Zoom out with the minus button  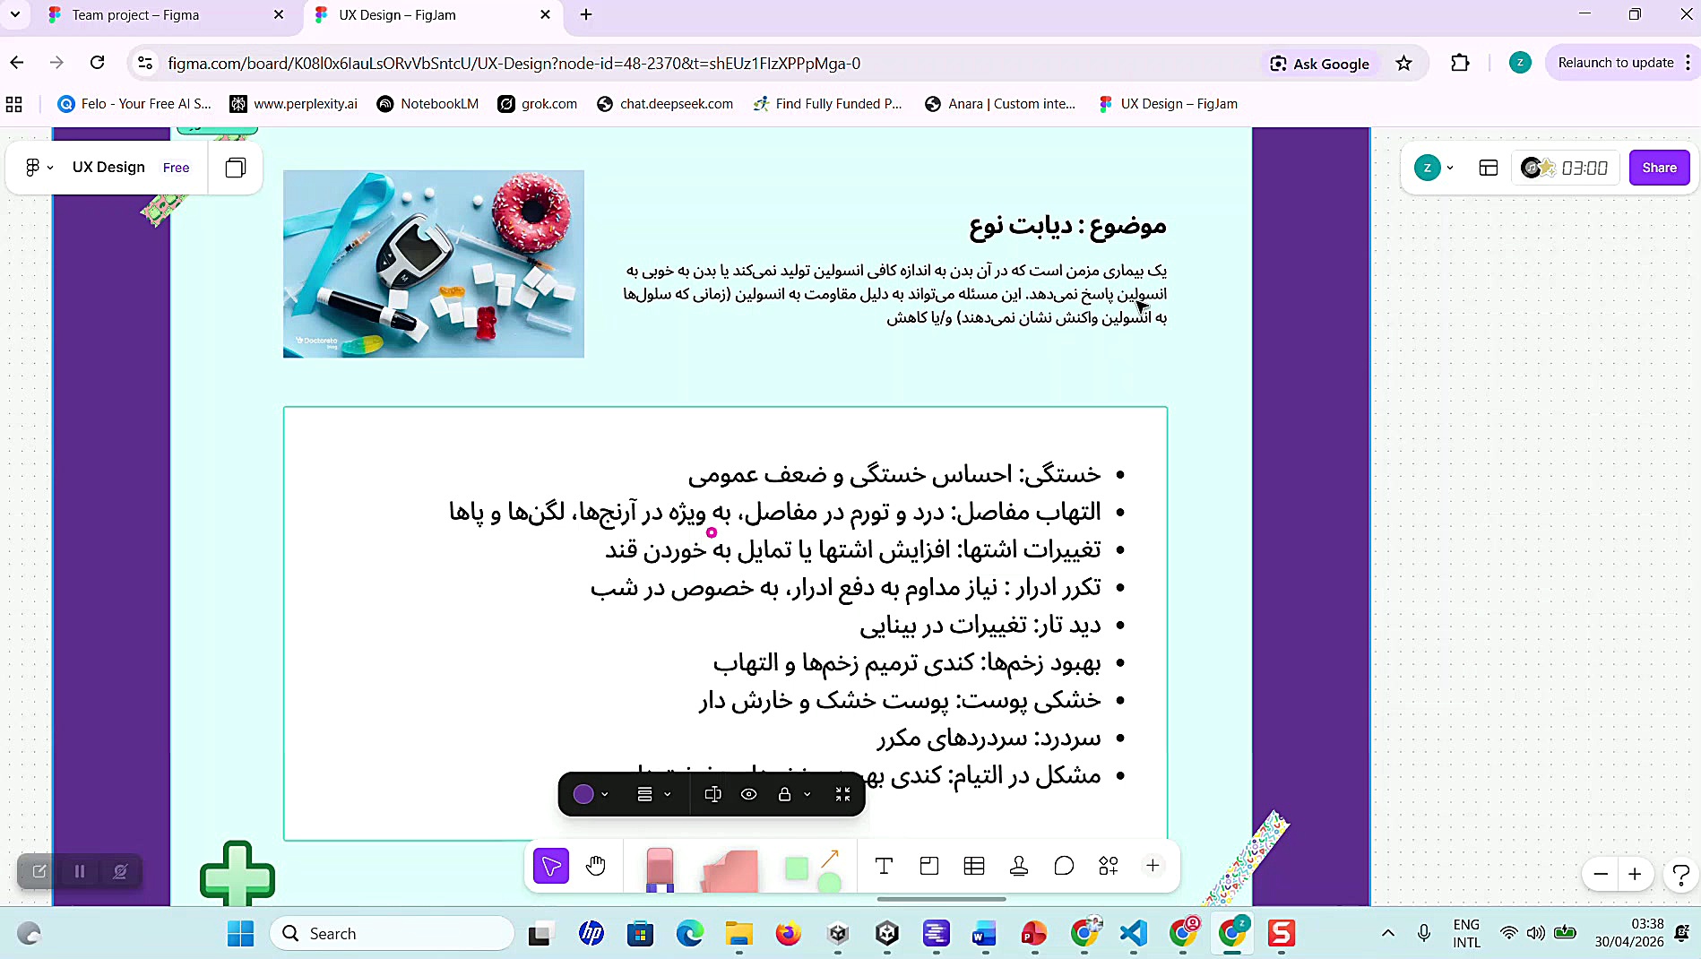click(x=1601, y=874)
